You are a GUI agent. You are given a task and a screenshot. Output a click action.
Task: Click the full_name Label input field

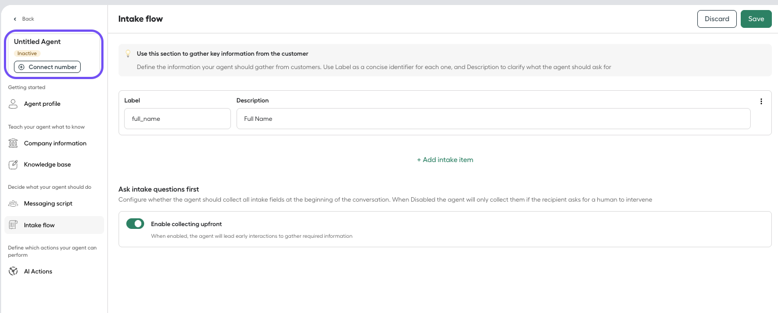coord(178,119)
